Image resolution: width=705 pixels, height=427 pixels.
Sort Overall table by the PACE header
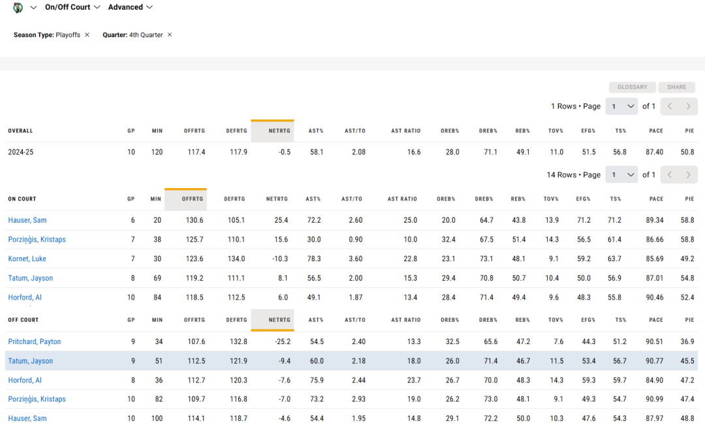[656, 131]
